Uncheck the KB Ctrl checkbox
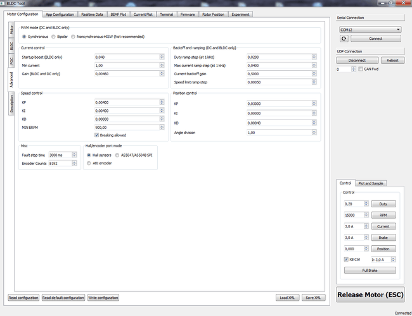This screenshot has height=316, width=412. [x=345, y=258]
